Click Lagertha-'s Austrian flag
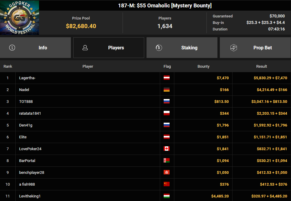Image resolution: width=291 pixels, height=201 pixels. 166,78
